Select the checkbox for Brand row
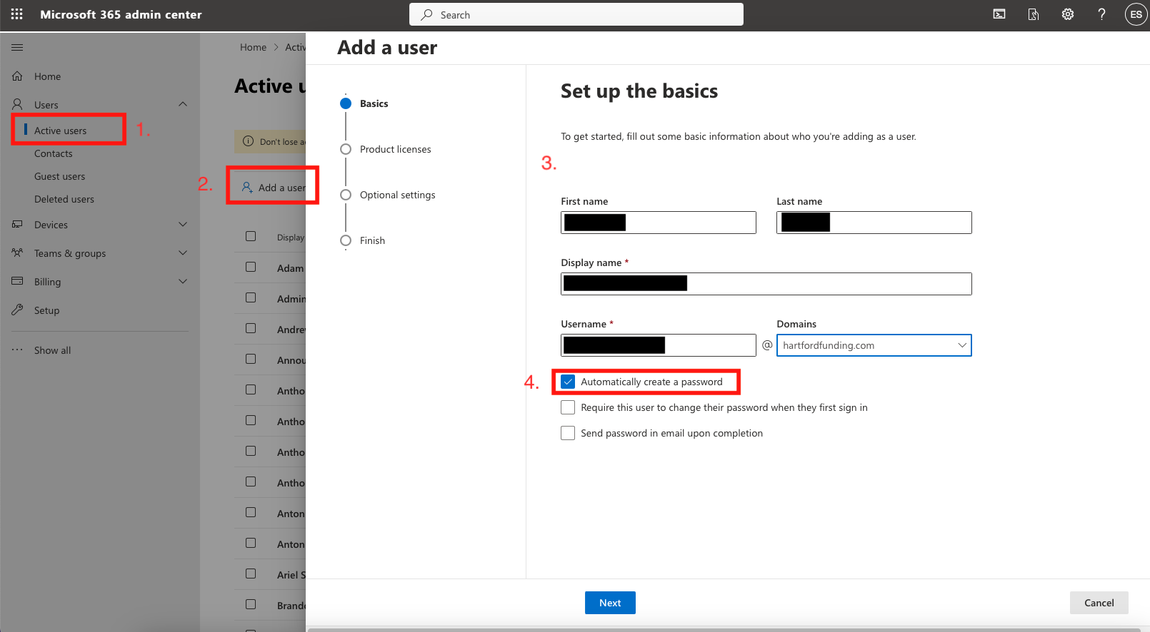1150x632 pixels. [x=251, y=604]
